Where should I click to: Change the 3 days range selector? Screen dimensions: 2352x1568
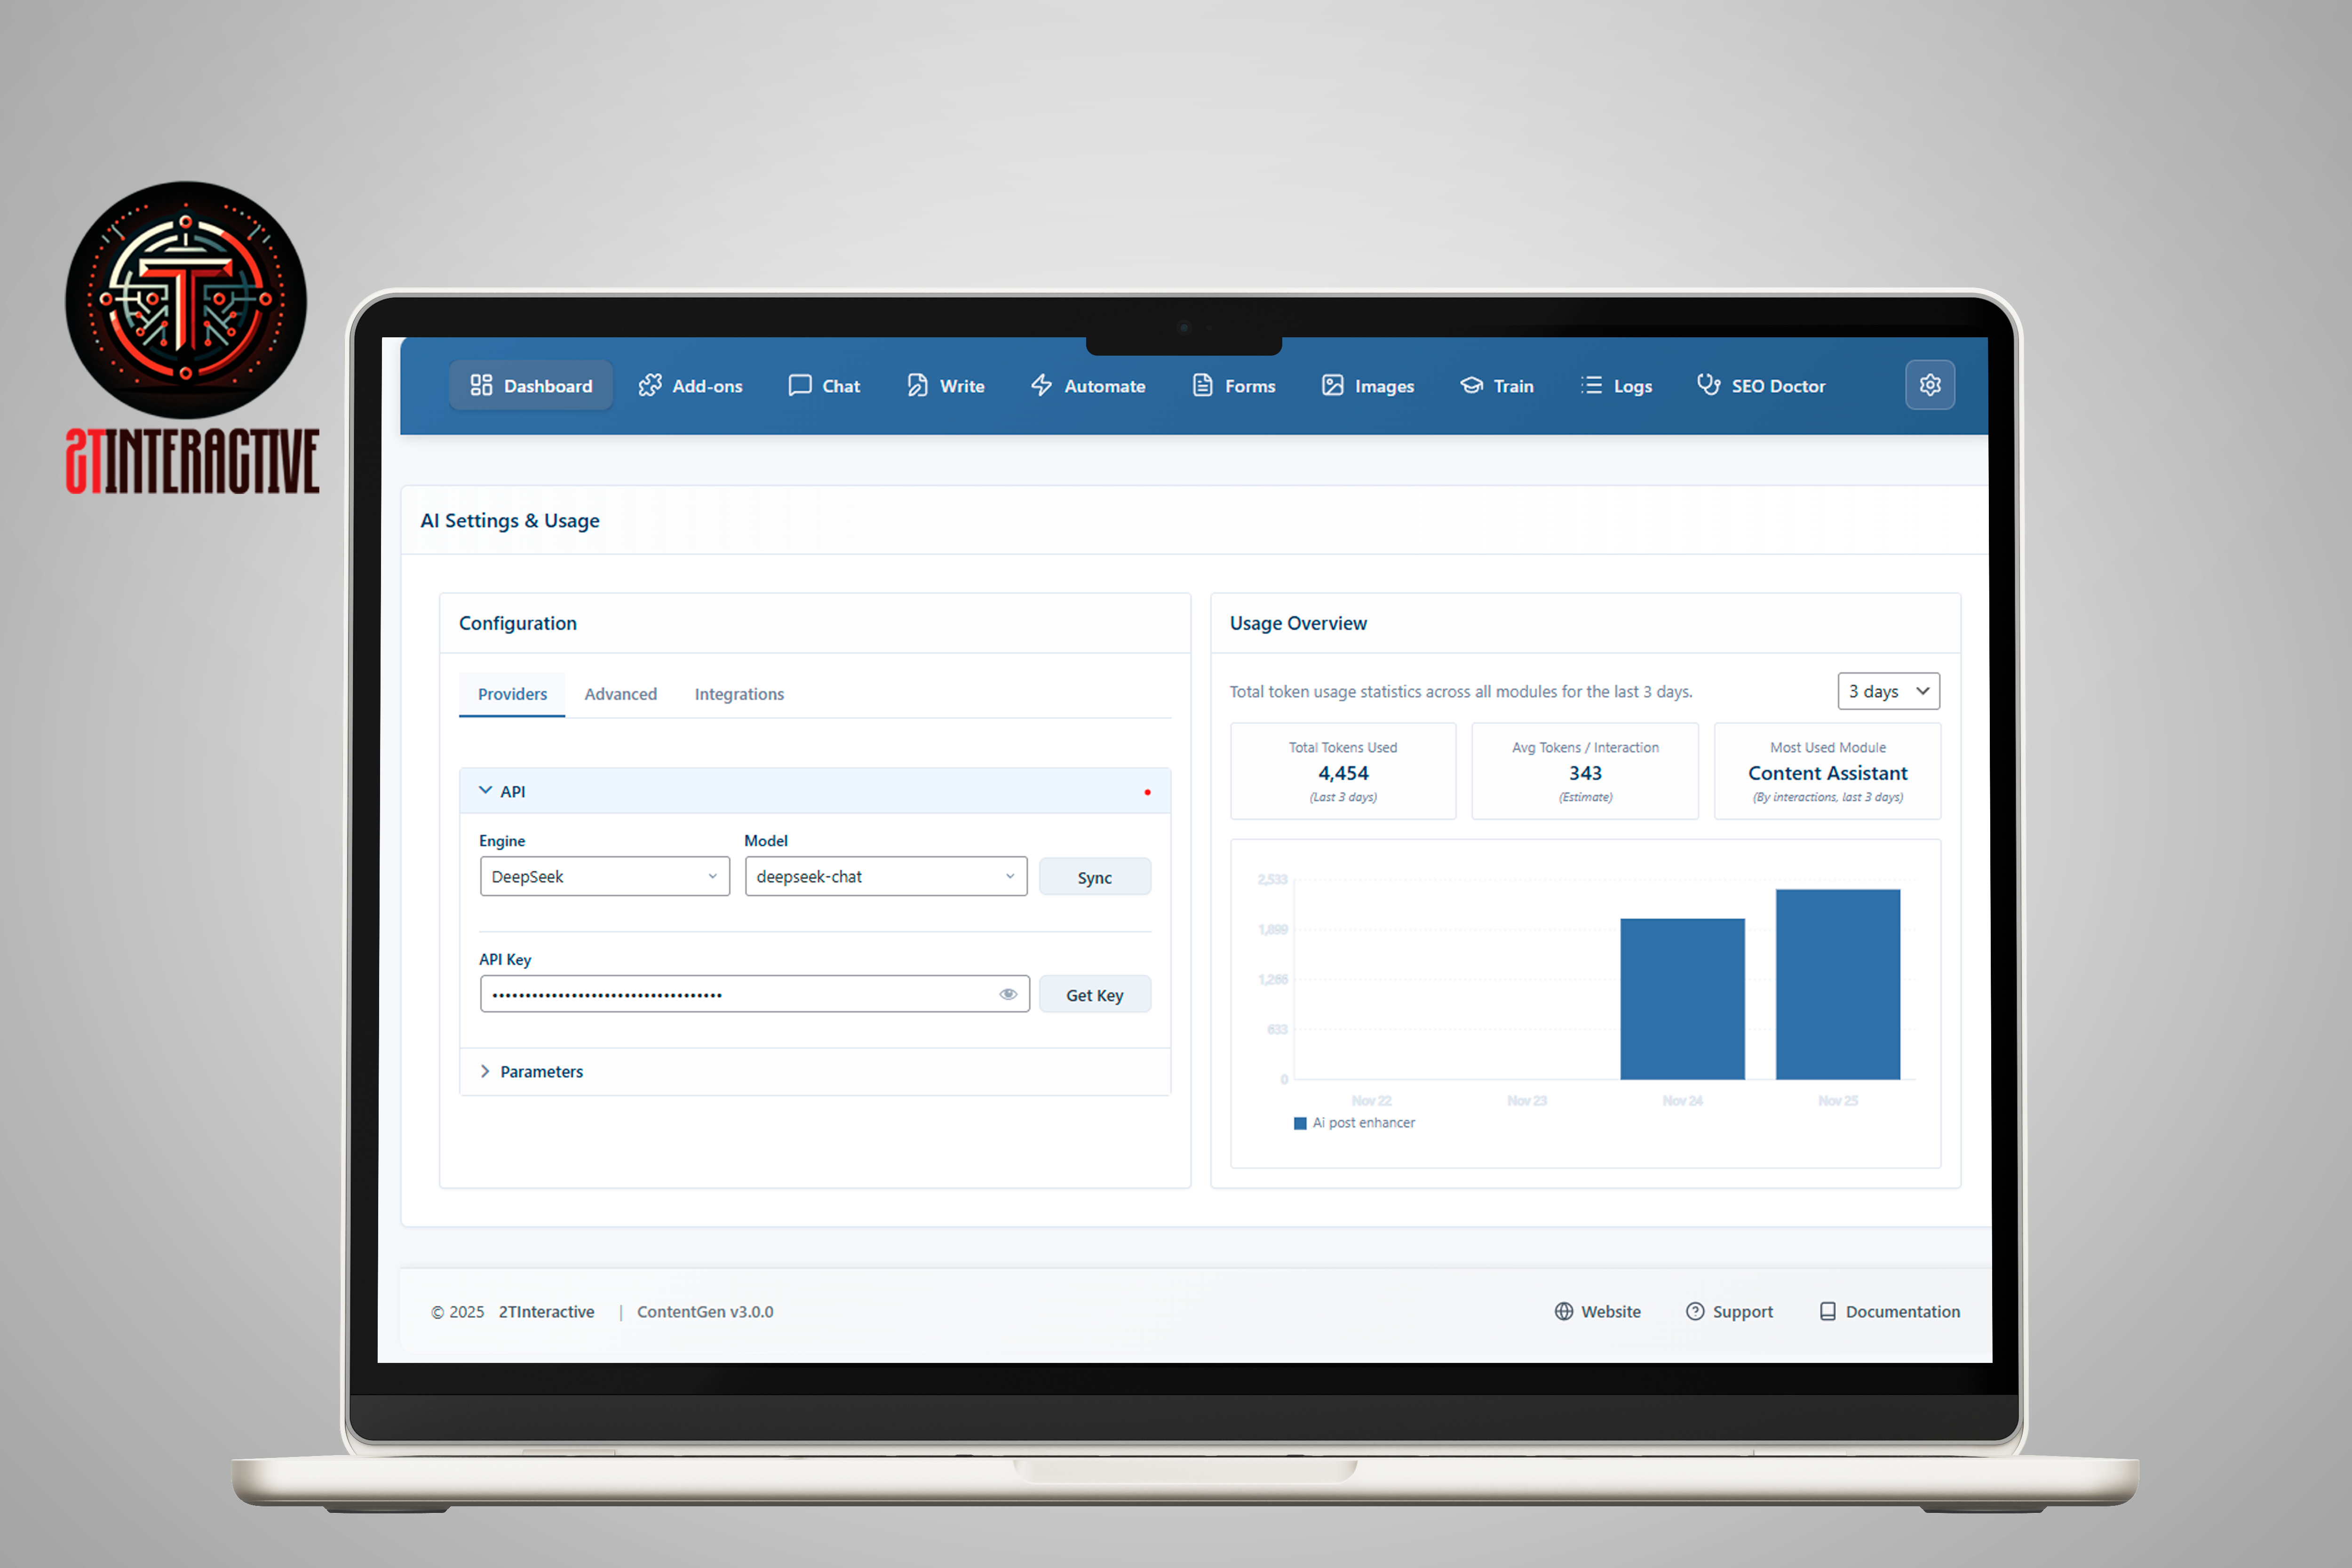pyautogui.click(x=1887, y=691)
